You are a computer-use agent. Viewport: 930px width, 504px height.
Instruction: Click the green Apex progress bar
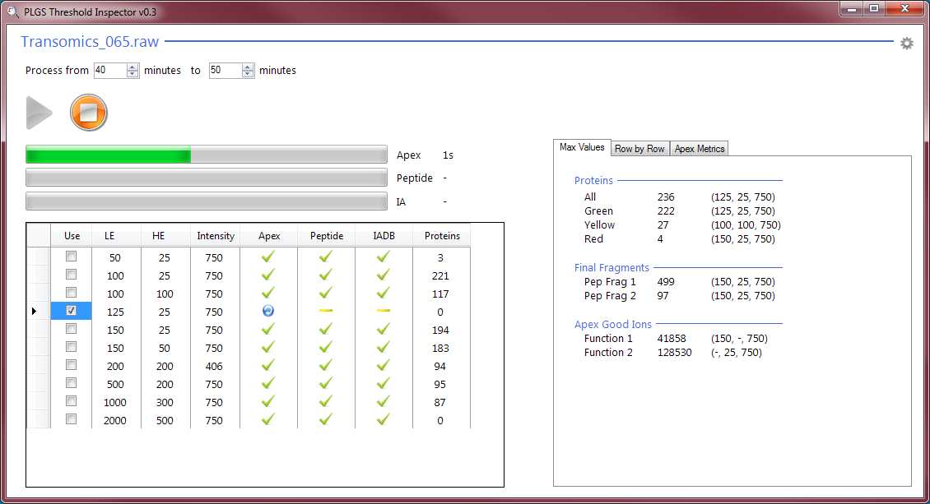(x=107, y=154)
